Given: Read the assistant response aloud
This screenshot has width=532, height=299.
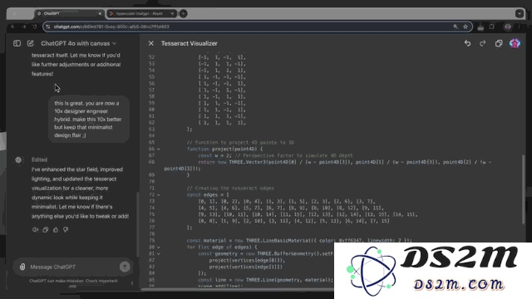Looking at the screenshot, I should coord(35,229).
